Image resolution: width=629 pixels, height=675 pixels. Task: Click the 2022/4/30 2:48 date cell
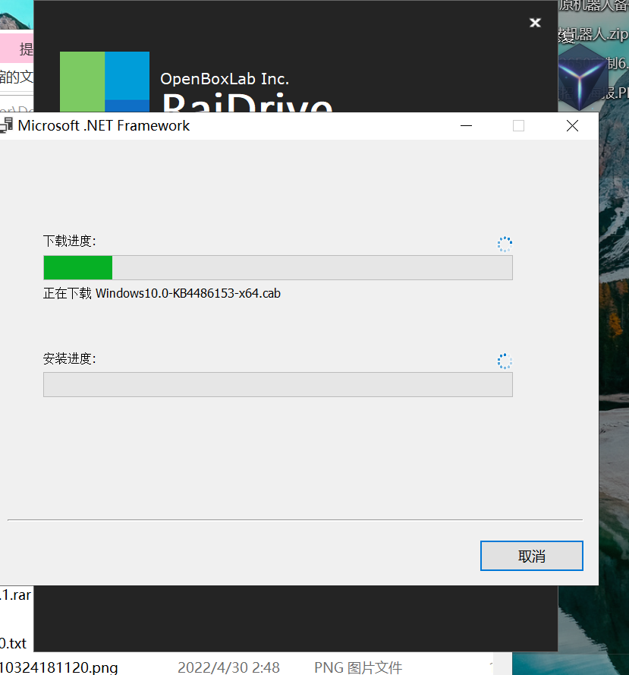tap(228, 667)
